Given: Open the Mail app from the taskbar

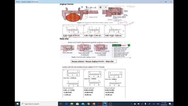Looking at the screenshot, I should click(x=83, y=104).
